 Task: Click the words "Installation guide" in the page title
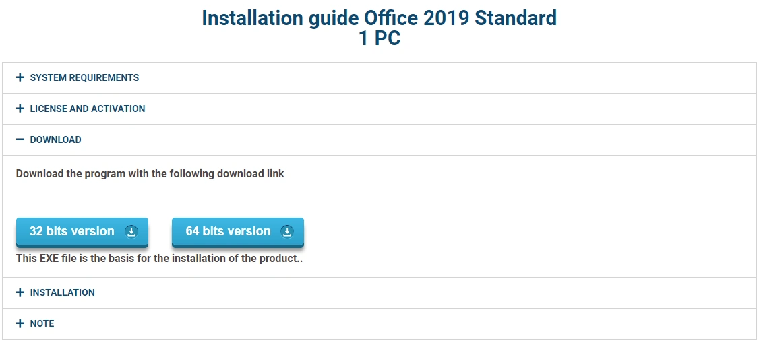tap(274, 18)
